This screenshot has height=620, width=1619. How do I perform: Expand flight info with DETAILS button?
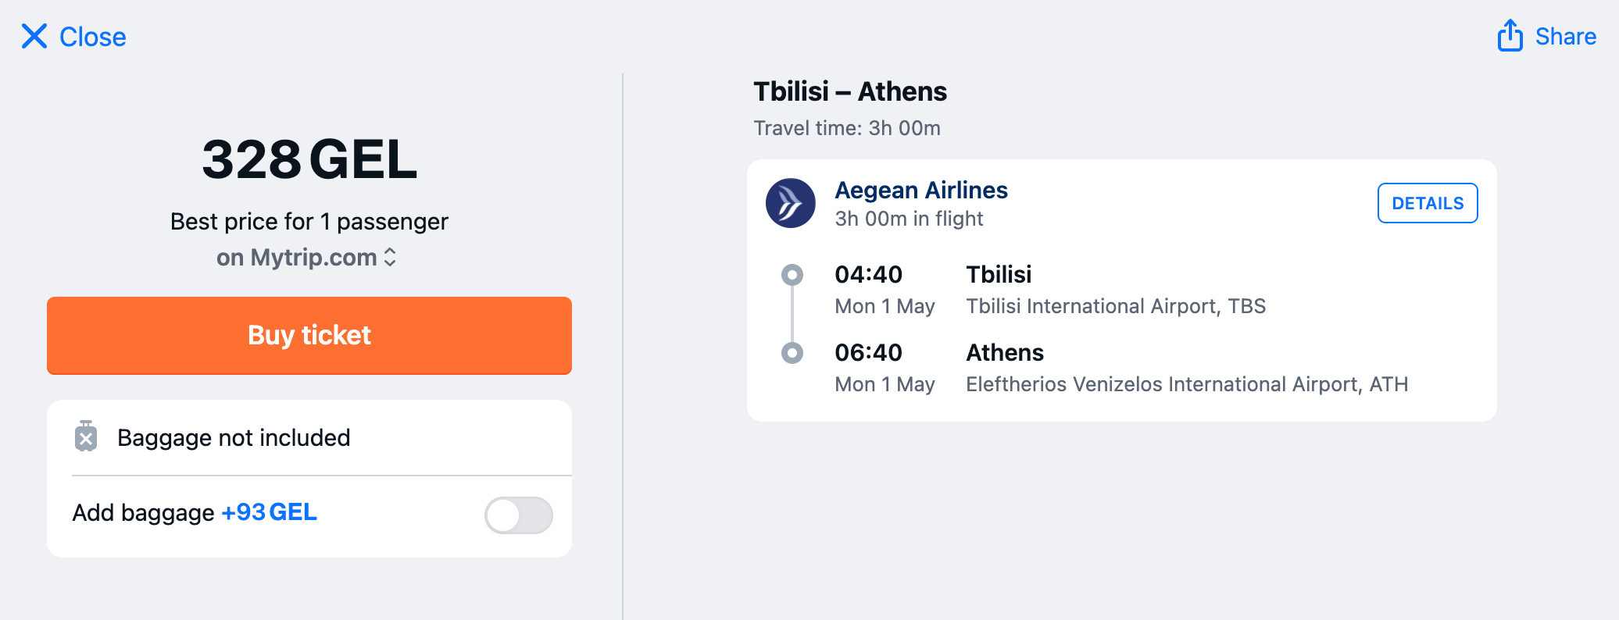tap(1428, 203)
